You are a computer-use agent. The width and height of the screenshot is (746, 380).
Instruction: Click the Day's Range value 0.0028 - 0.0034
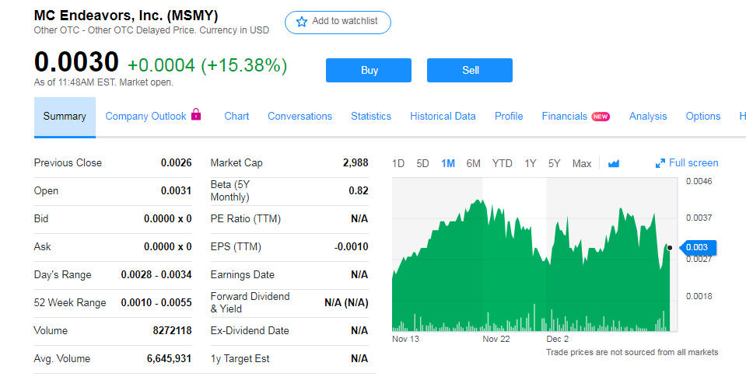click(156, 274)
